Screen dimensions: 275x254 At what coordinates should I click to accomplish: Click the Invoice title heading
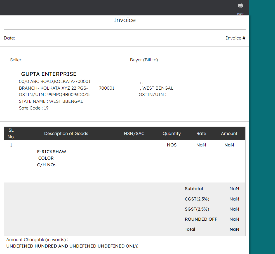point(124,20)
